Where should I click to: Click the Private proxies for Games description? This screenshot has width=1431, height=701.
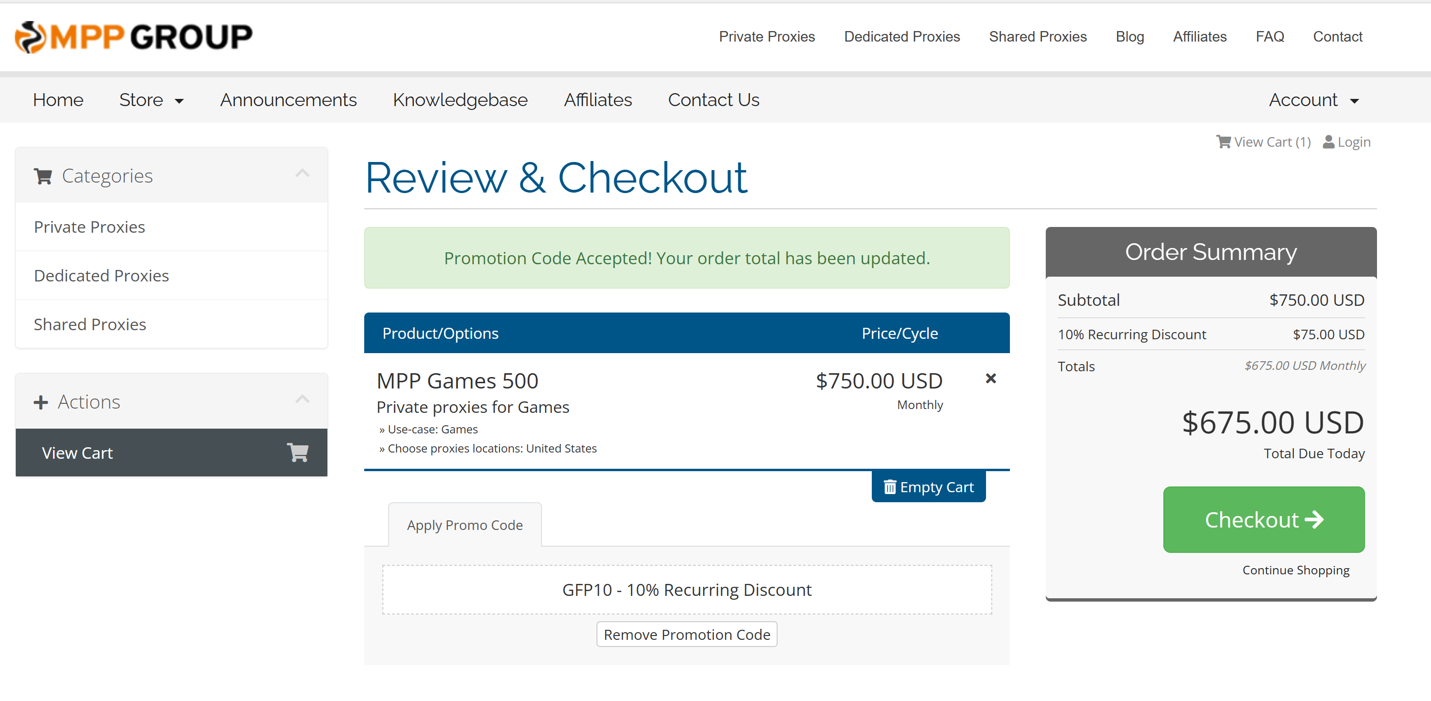click(x=473, y=407)
